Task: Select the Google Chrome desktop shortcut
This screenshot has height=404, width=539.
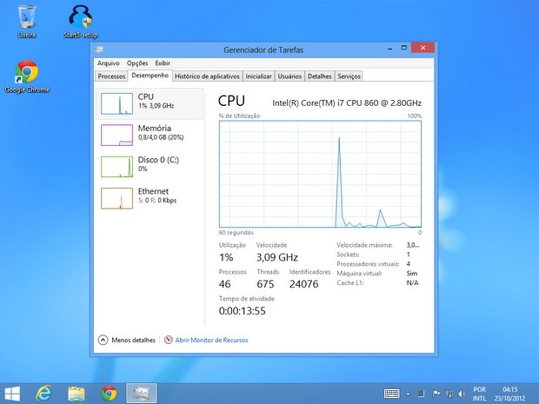Action: pyautogui.click(x=27, y=76)
